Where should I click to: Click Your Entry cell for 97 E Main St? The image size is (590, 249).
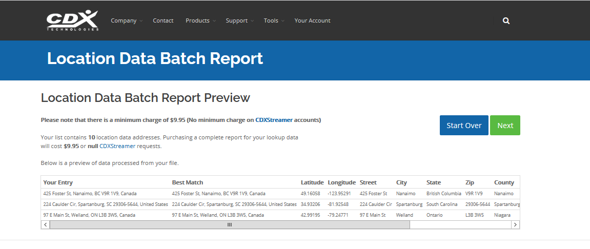coord(89,215)
